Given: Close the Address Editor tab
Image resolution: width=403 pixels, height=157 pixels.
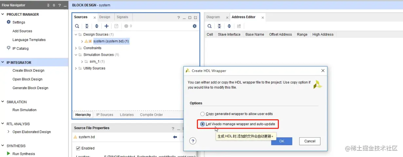Looking at the screenshot, I should tap(263, 18).
